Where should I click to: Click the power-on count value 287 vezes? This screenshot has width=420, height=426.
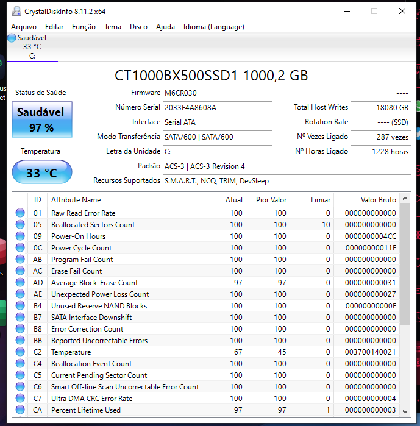[x=380, y=137]
